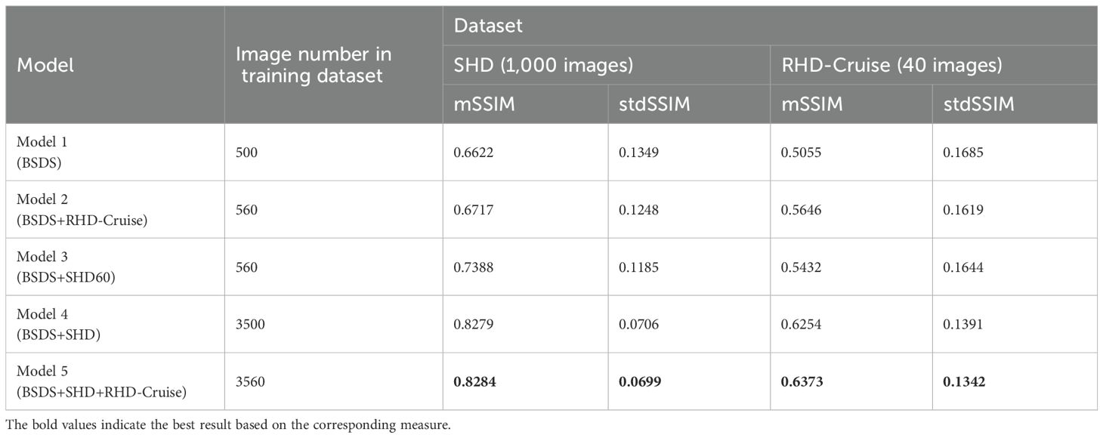Click the bold values footnote text
The width and height of the screenshot is (1103, 438).
coord(227,425)
